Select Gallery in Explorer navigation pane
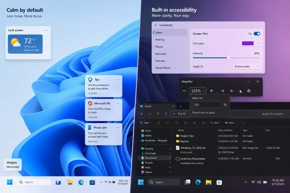The image size is (290, 193). point(147,136)
